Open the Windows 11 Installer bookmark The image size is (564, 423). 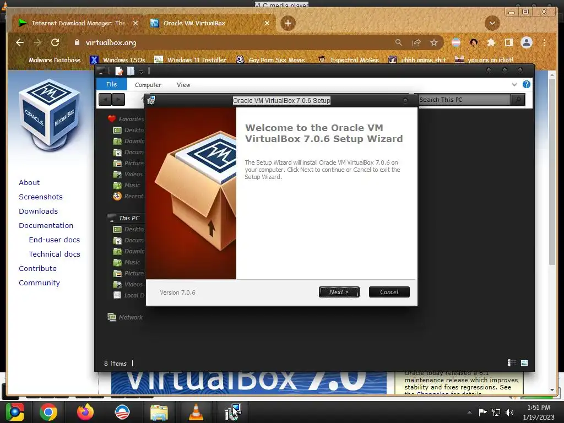[x=190, y=60]
